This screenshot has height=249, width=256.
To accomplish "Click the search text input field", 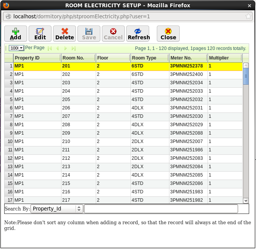I will tap(161, 209).
